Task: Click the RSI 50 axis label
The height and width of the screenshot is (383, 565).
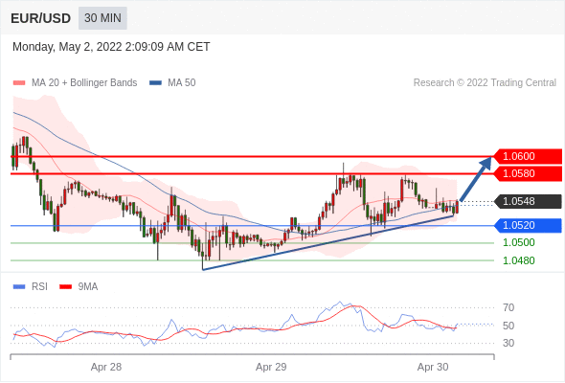Action: click(508, 326)
